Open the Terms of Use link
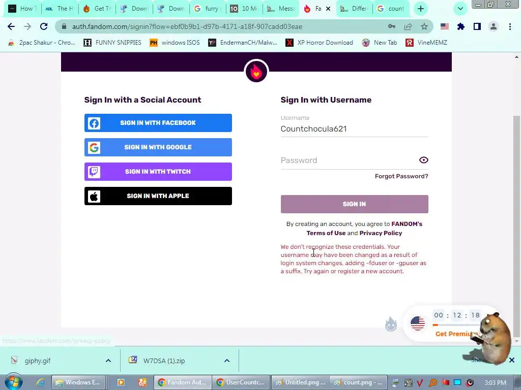Viewport: 521px width, 390px height. click(326, 233)
